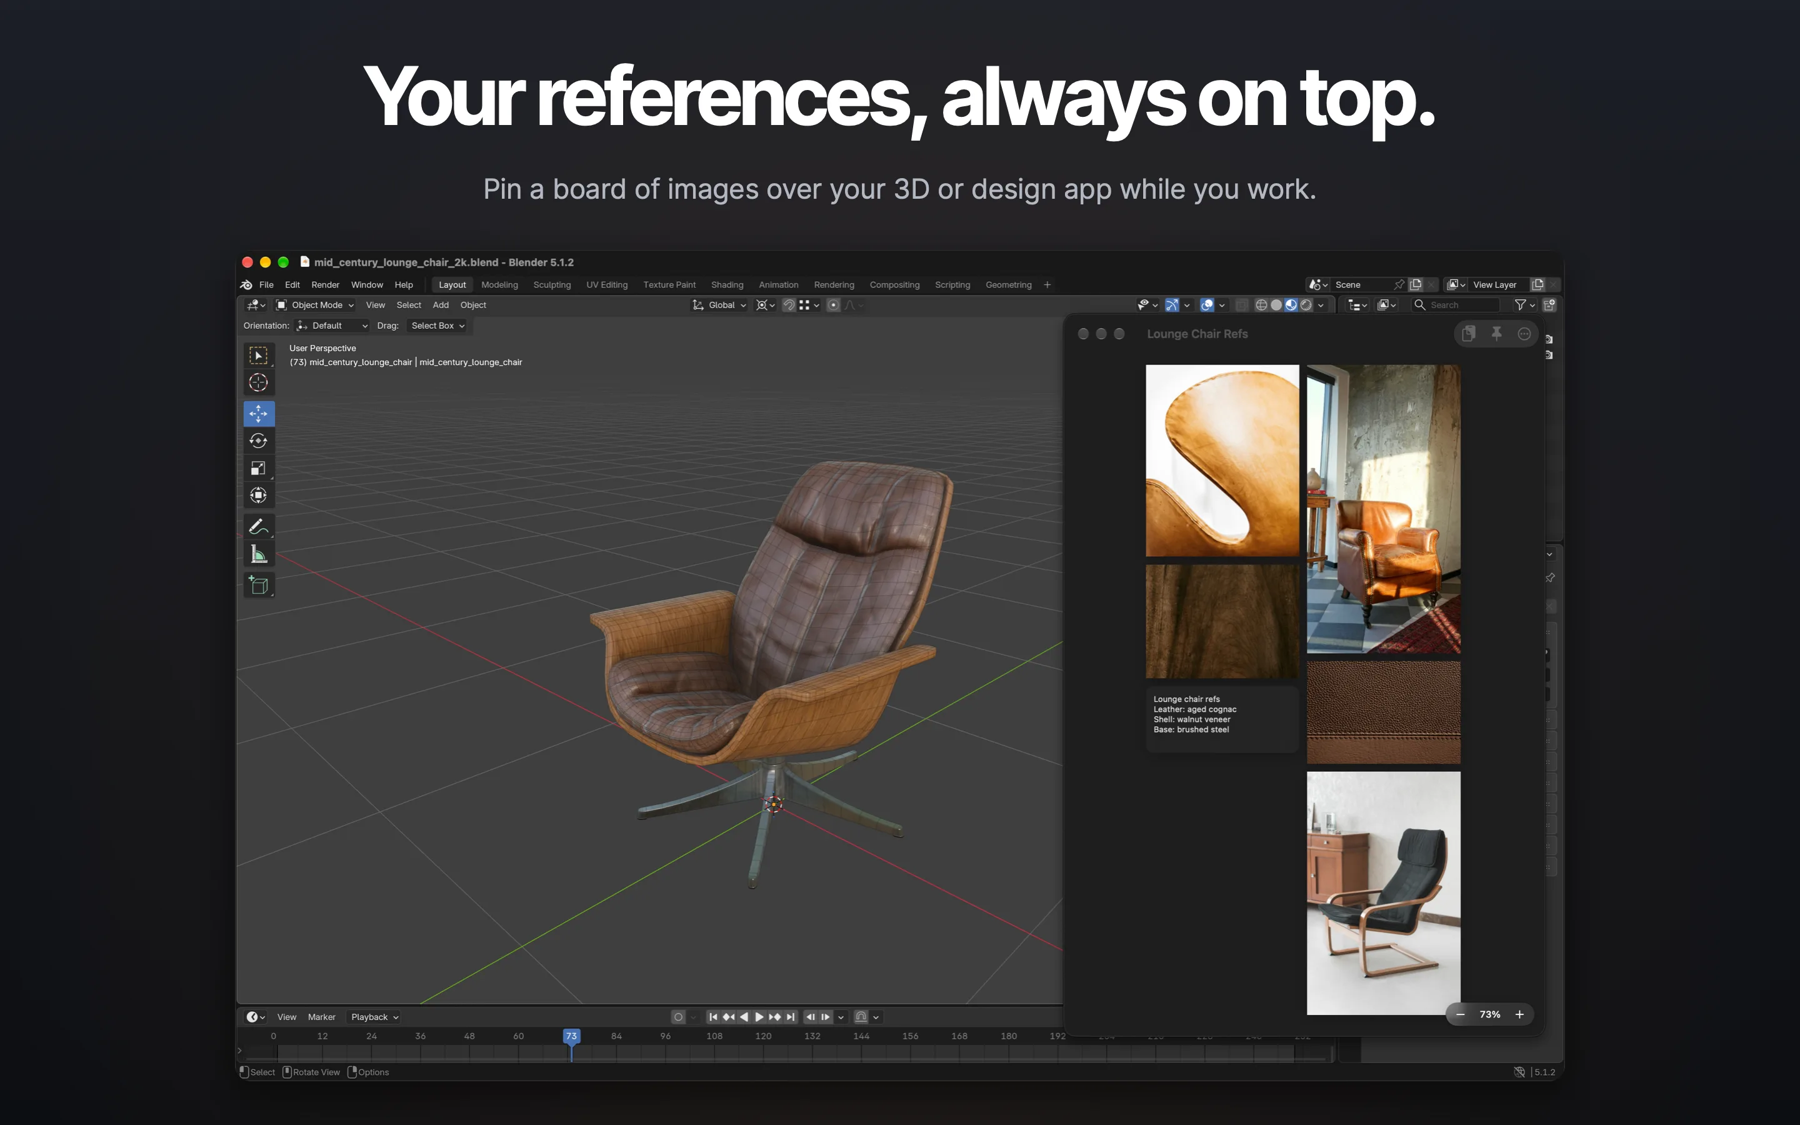
Task: Toggle snapping magnet in viewport header
Action: (x=789, y=305)
